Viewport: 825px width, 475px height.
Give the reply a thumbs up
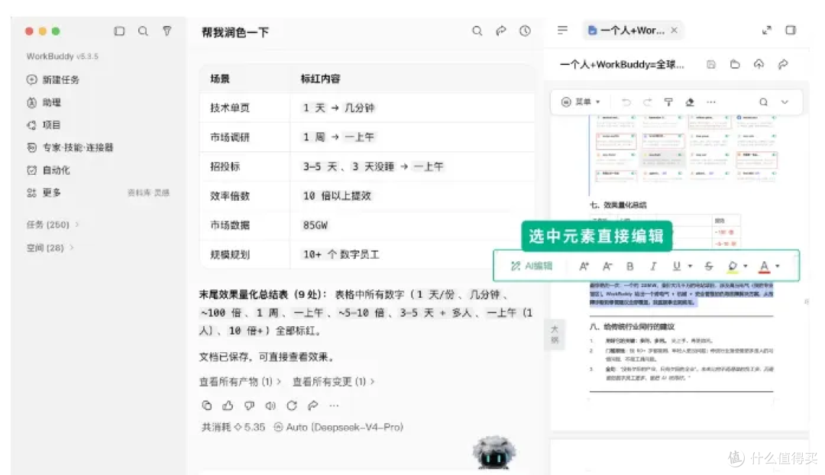tap(228, 406)
